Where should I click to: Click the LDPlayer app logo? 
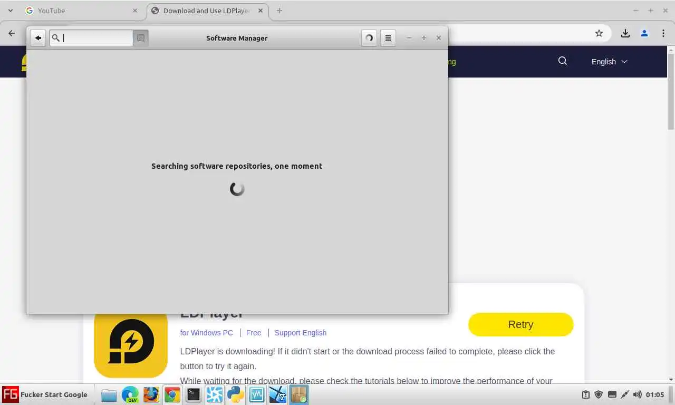131,343
